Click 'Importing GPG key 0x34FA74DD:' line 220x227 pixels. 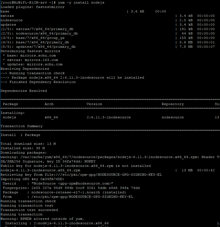tap(33, 179)
